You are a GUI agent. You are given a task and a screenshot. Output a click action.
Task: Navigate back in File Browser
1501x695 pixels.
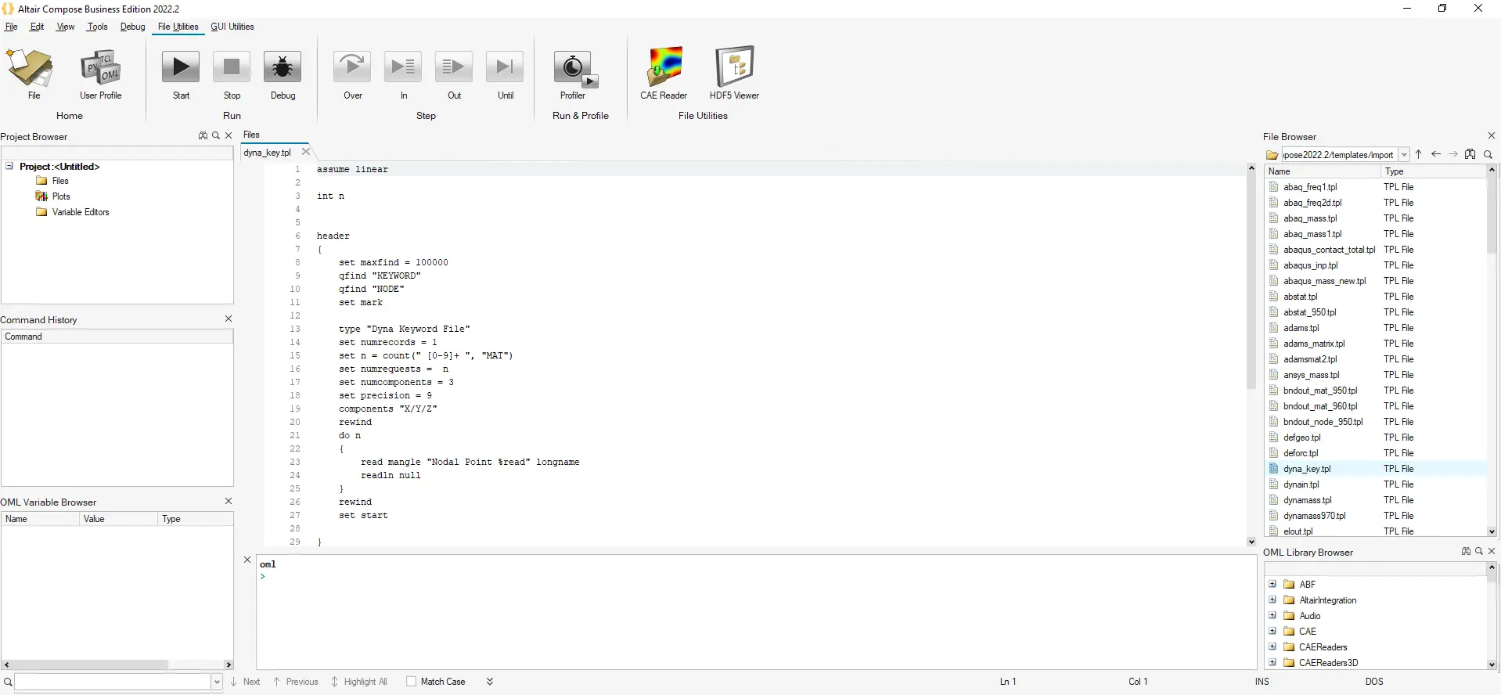1436,154
